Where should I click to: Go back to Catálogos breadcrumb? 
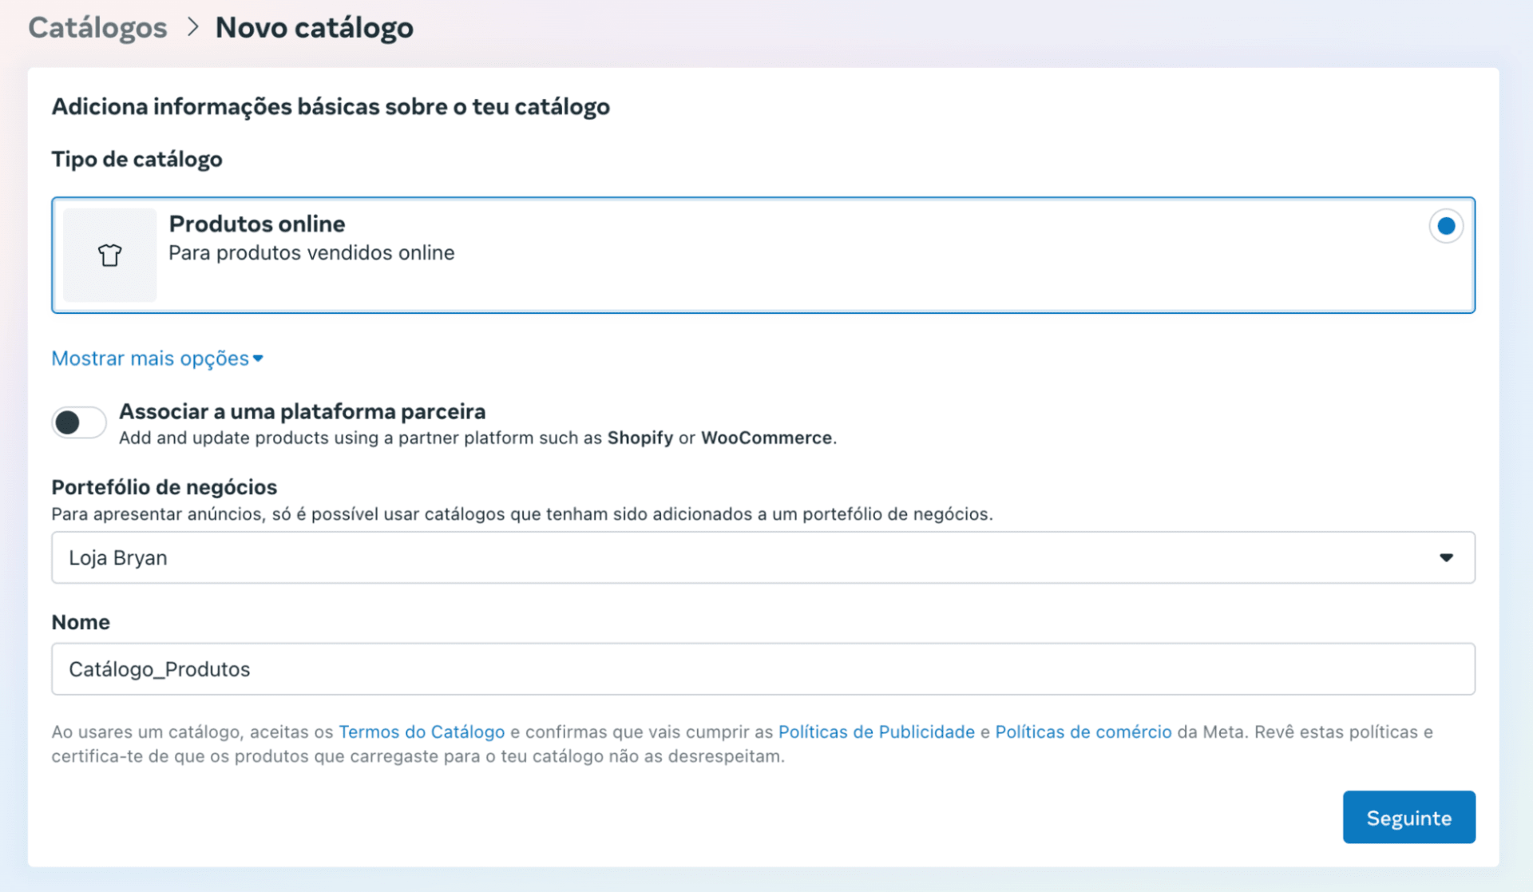97,27
